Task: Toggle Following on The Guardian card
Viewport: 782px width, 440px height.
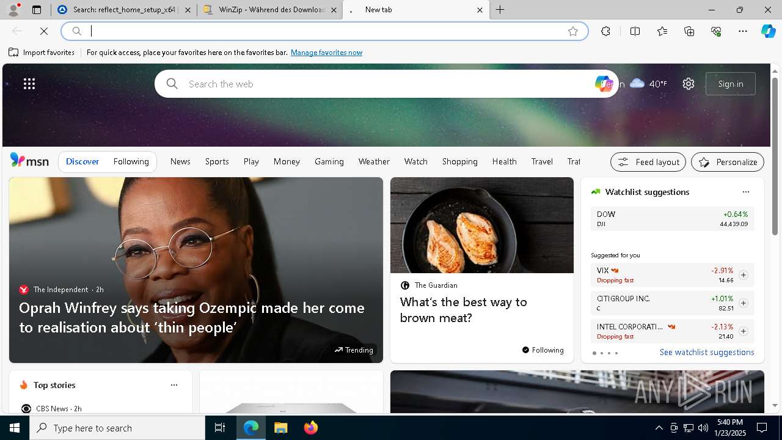Action: tap(543, 350)
